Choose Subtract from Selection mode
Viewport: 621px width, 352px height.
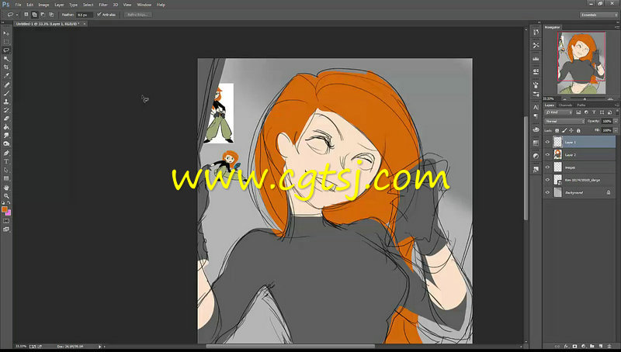tap(43, 15)
